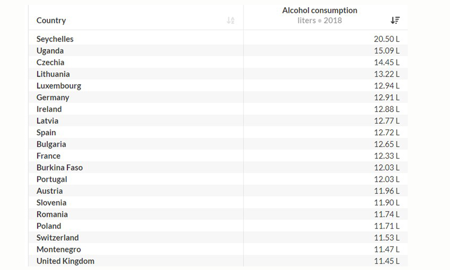Open the Uganda country entry
Image resolution: width=450 pixels, height=270 pixels.
point(50,50)
